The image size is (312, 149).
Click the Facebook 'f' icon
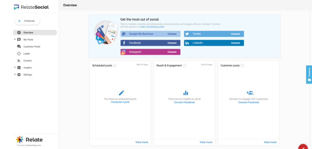tap(124, 43)
